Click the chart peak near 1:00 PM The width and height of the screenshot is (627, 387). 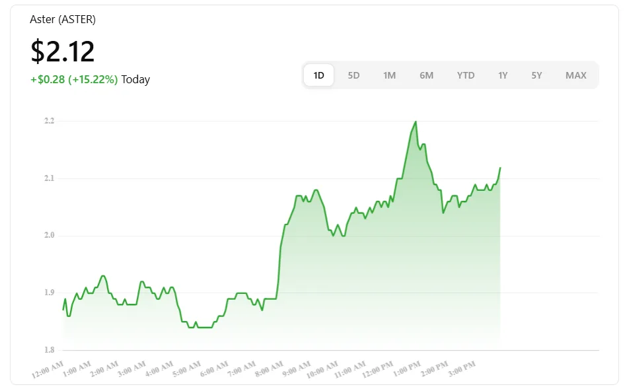pos(415,122)
